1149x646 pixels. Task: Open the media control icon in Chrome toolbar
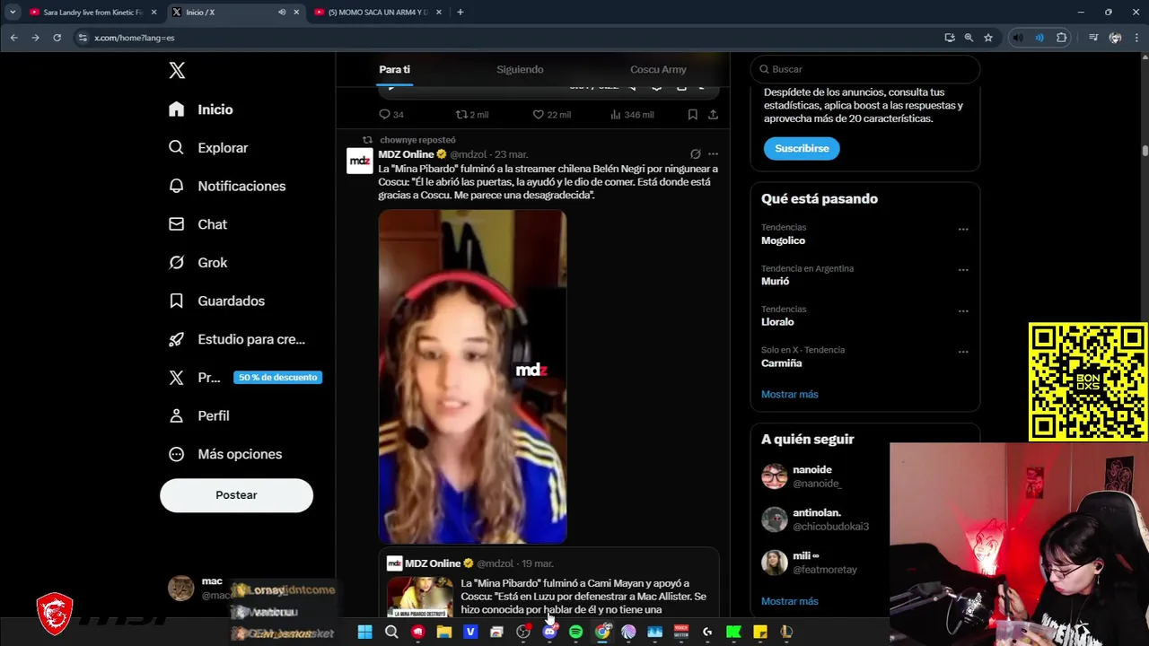pos(1093,38)
